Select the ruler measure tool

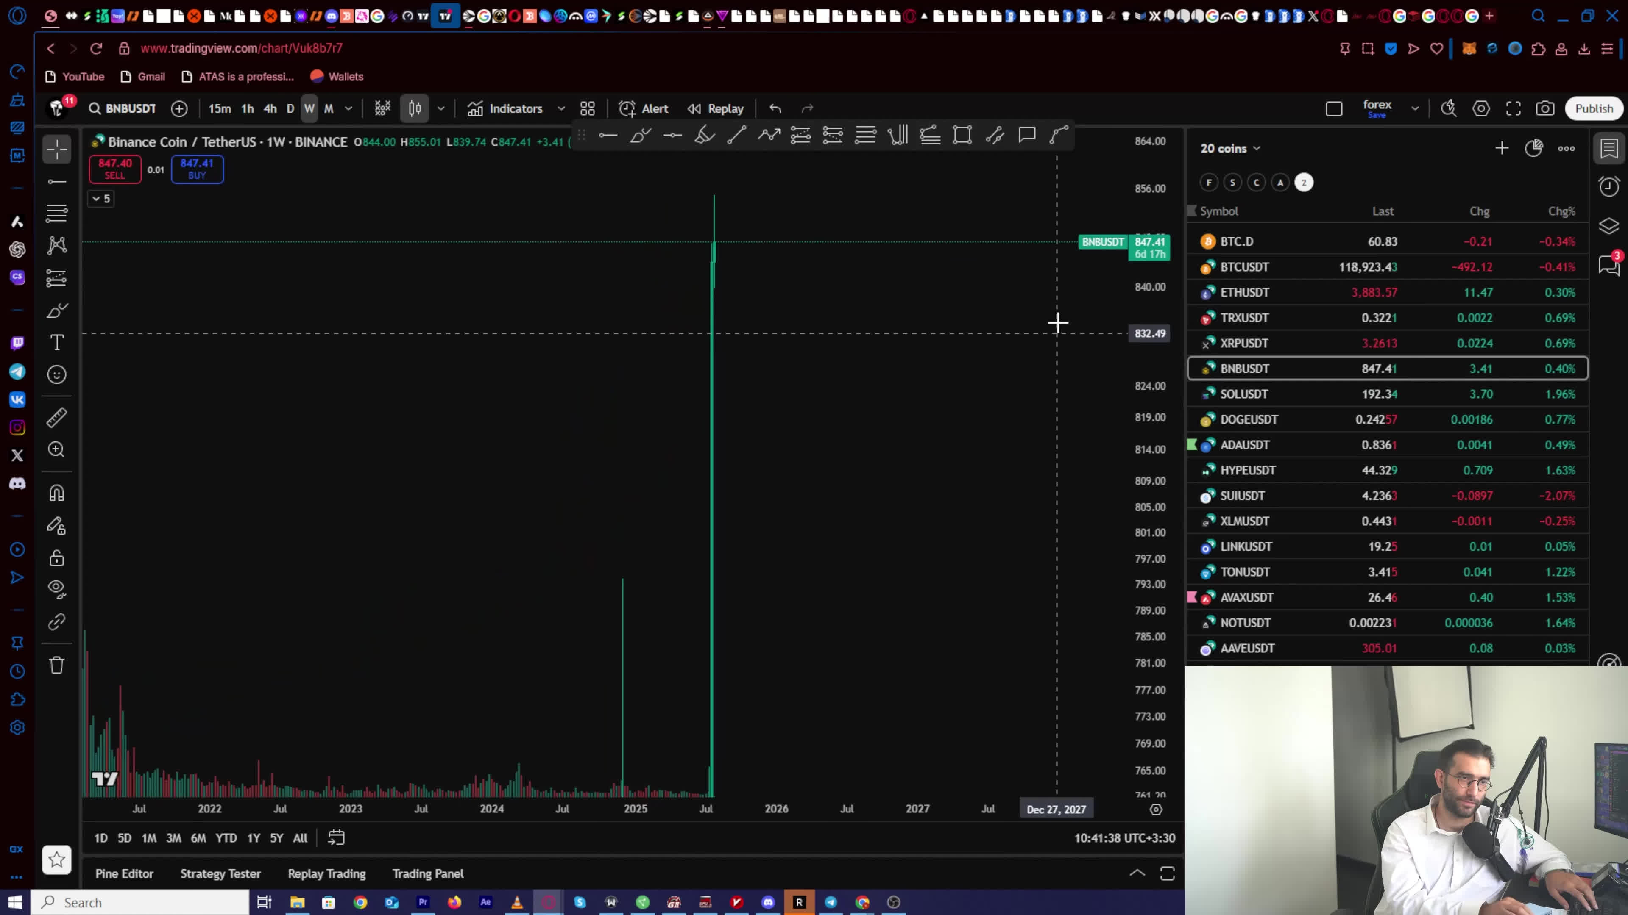[x=57, y=417]
